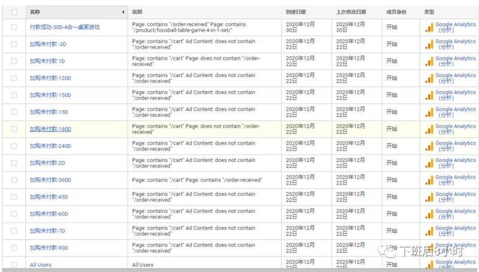Screen dimensions: 479x272
Task: Click Analytics icon in 加购未付款-2D row
Action: pos(429,163)
